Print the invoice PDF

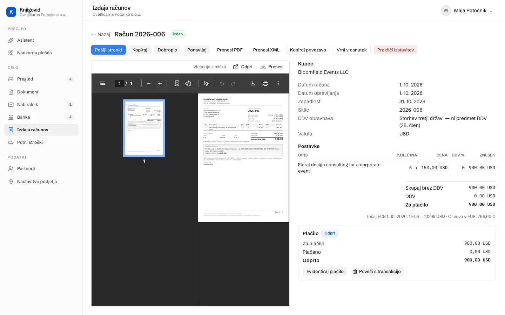[x=265, y=83]
